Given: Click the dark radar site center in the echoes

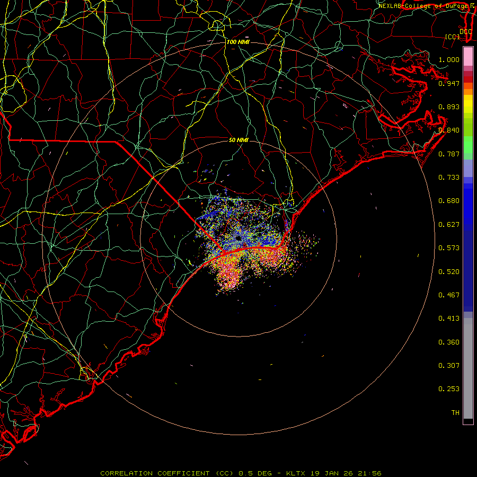Looking at the screenshot, I should coord(238,238).
